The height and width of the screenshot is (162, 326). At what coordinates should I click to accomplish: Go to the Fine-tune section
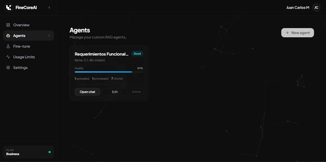tap(29, 46)
